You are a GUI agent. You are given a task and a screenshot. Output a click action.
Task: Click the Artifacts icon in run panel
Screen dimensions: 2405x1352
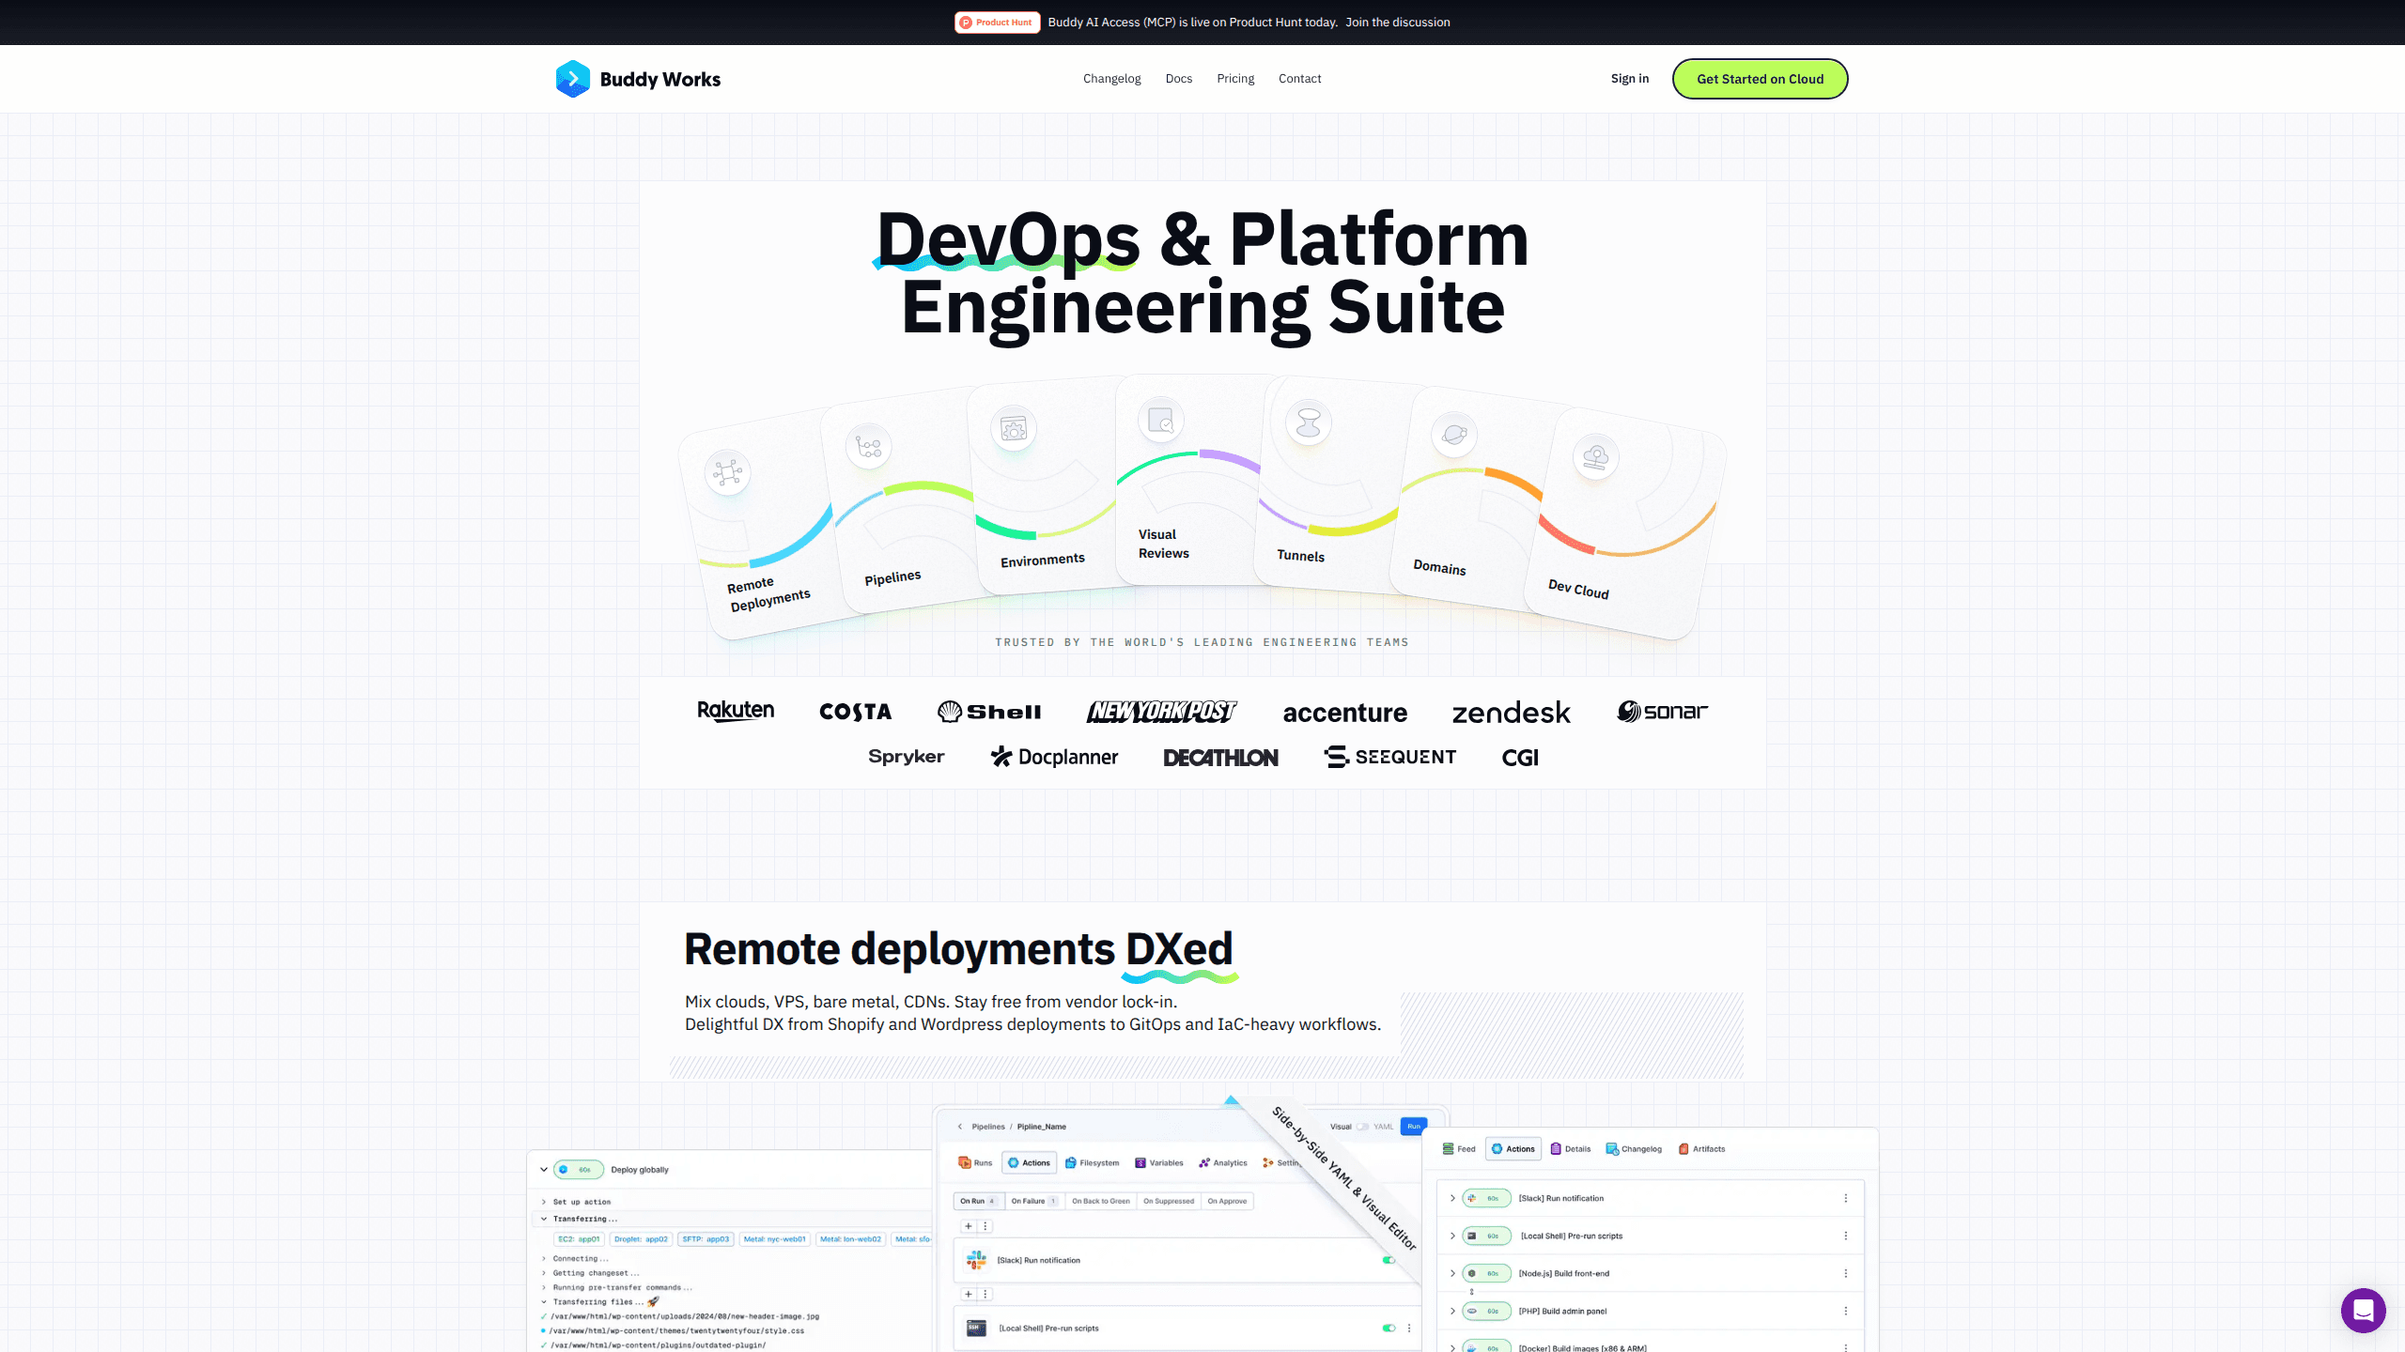tap(1683, 1149)
